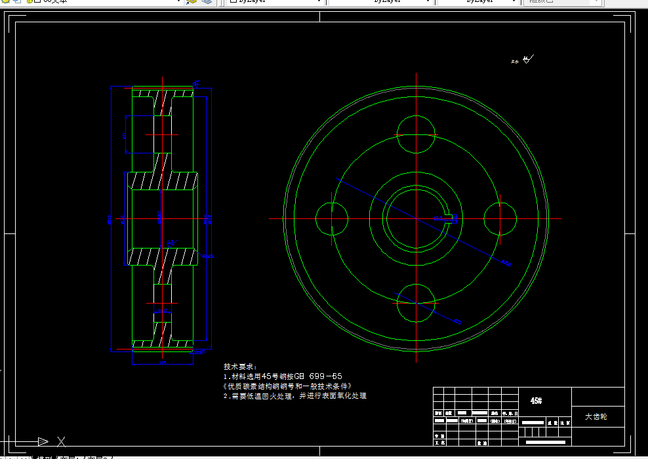This screenshot has height=459, width=648.
Task: Select the bottom bolt hole circle in the front view
Action: 416,303
